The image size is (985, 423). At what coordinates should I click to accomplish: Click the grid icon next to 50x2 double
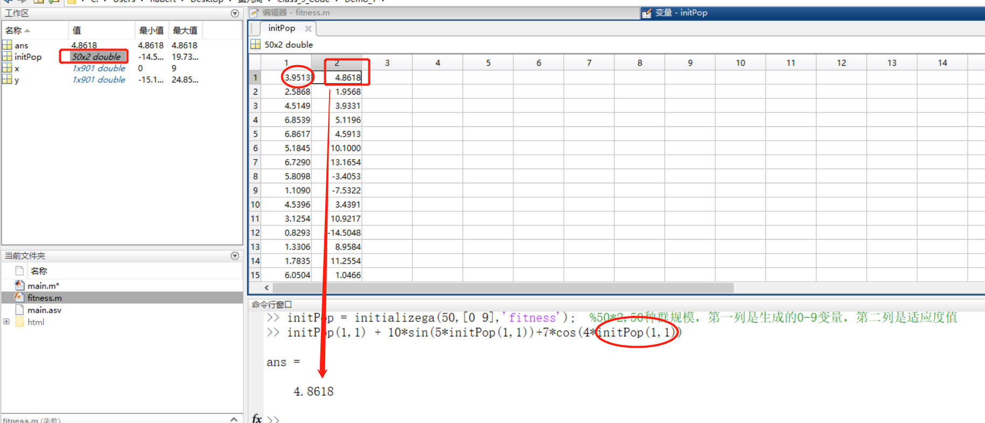(255, 45)
